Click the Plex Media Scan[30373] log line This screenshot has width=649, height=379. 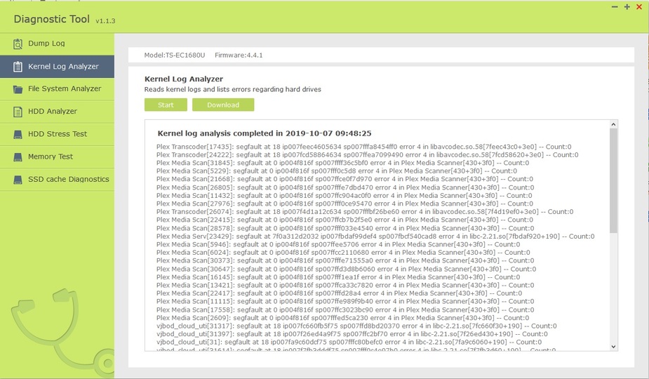[x=345, y=260]
